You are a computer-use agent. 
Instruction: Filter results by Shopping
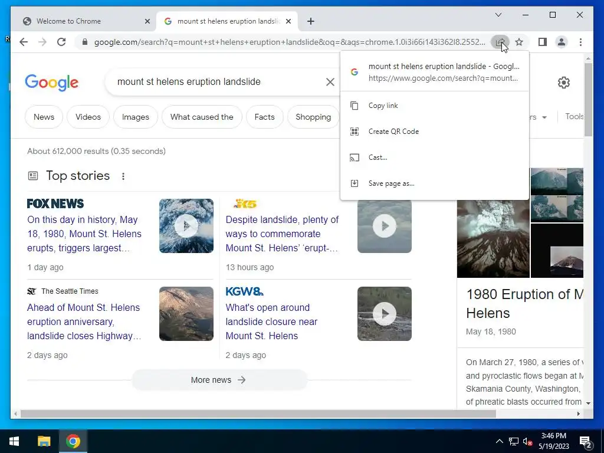[x=313, y=117]
